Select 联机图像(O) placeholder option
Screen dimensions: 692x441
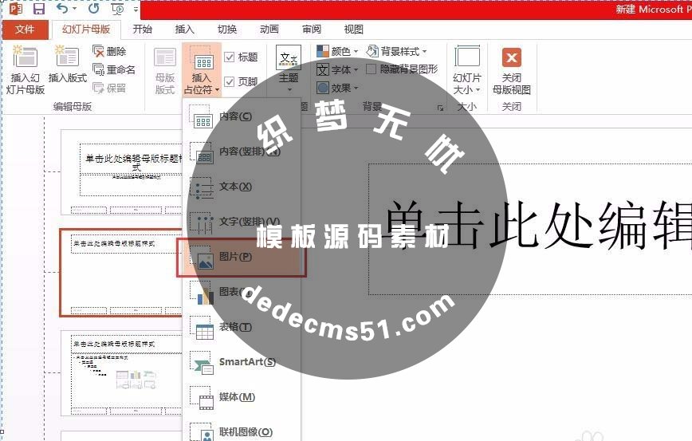[242, 431]
